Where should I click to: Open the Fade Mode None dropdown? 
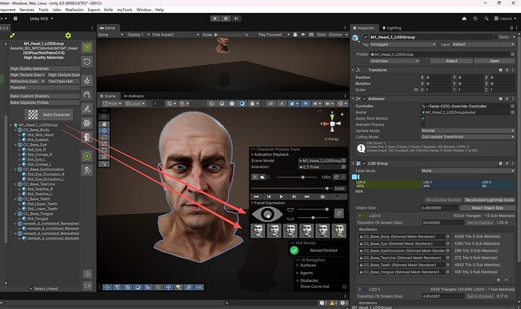coord(468,171)
